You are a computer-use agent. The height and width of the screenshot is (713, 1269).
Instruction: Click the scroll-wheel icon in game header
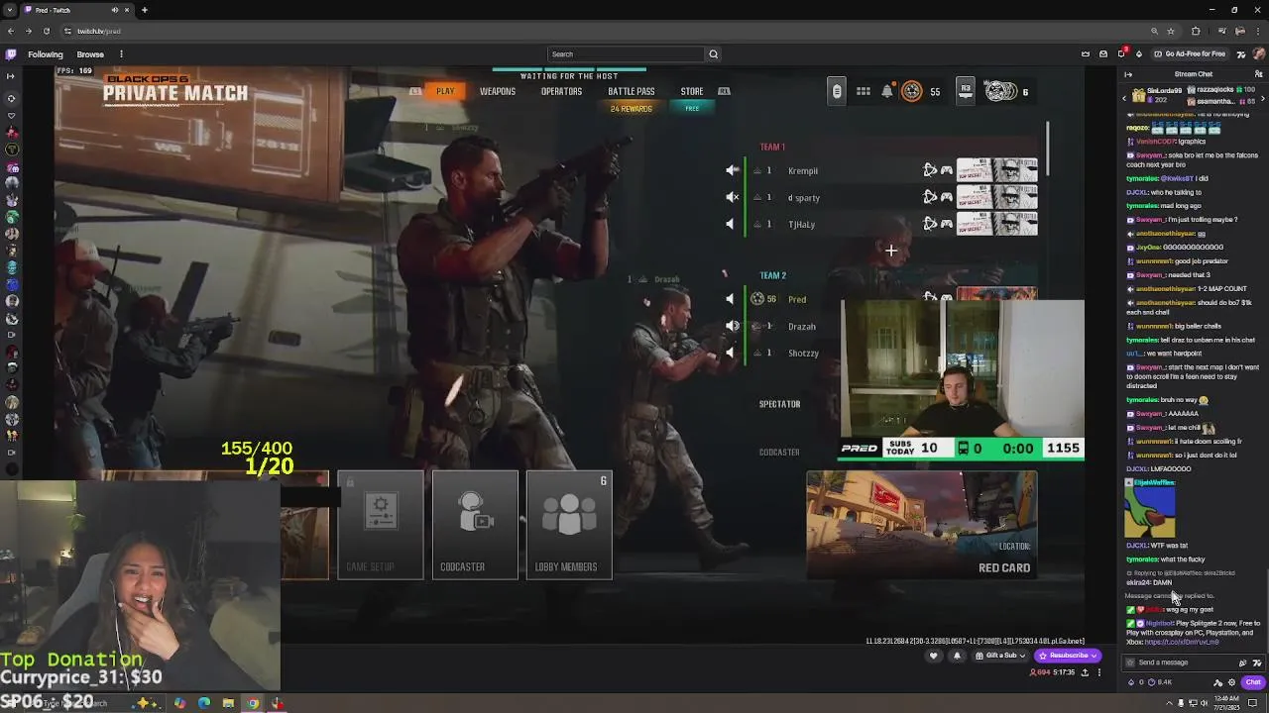tap(837, 91)
